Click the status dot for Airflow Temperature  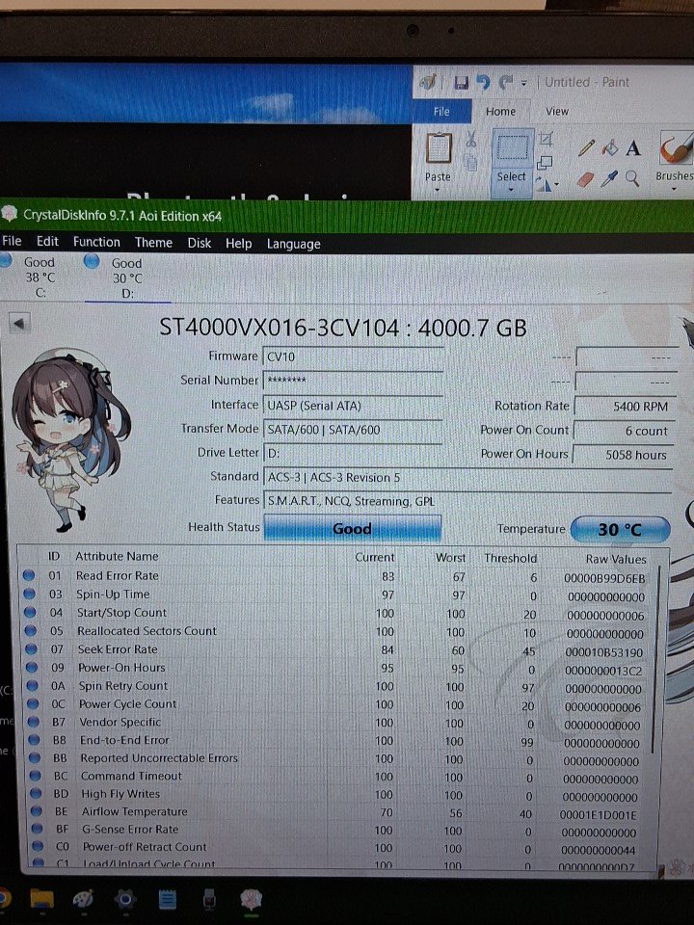pyautogui.click(x=36, y=811)
